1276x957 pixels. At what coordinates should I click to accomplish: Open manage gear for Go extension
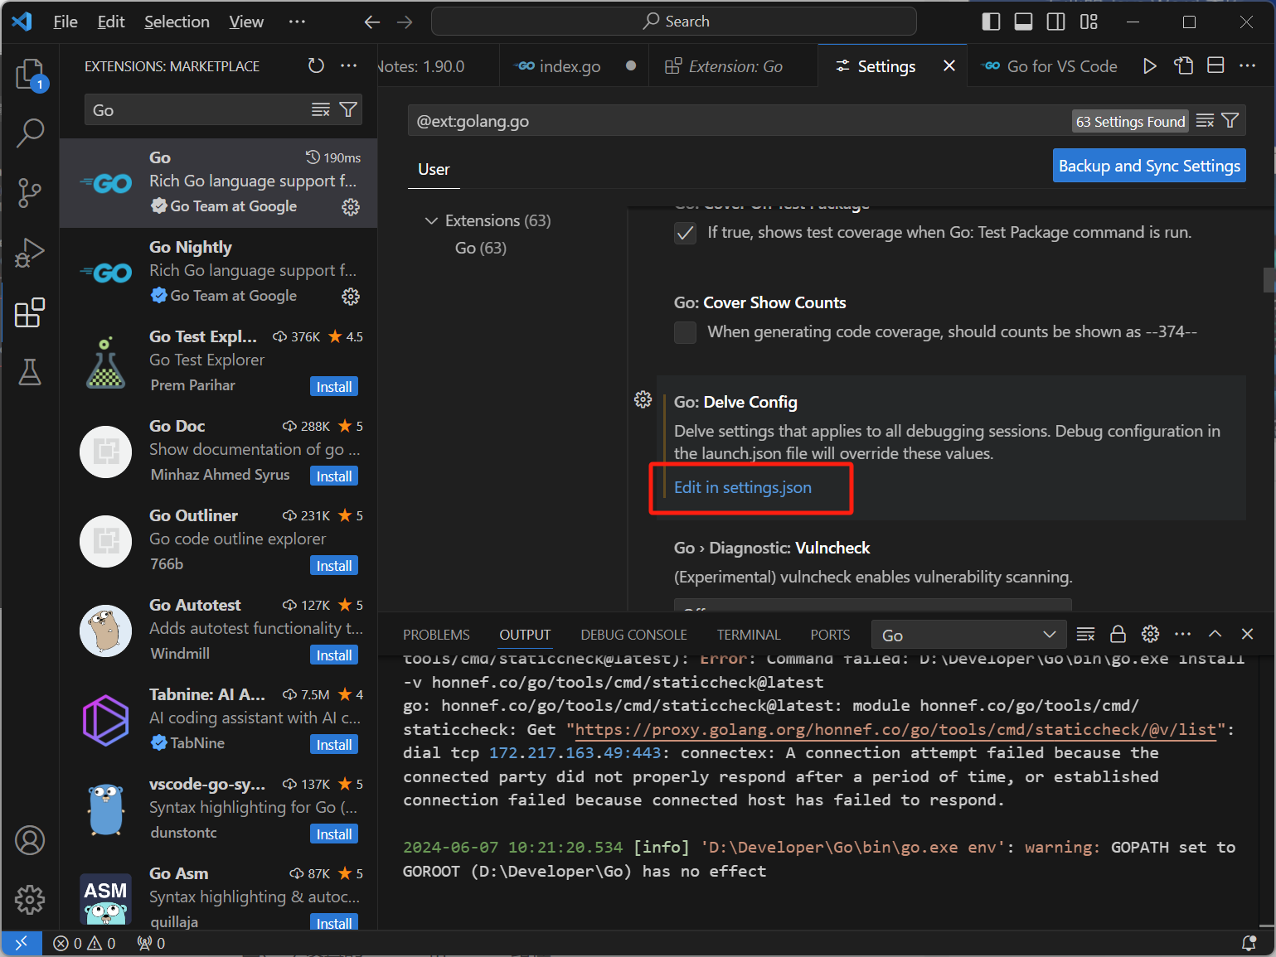351,206
